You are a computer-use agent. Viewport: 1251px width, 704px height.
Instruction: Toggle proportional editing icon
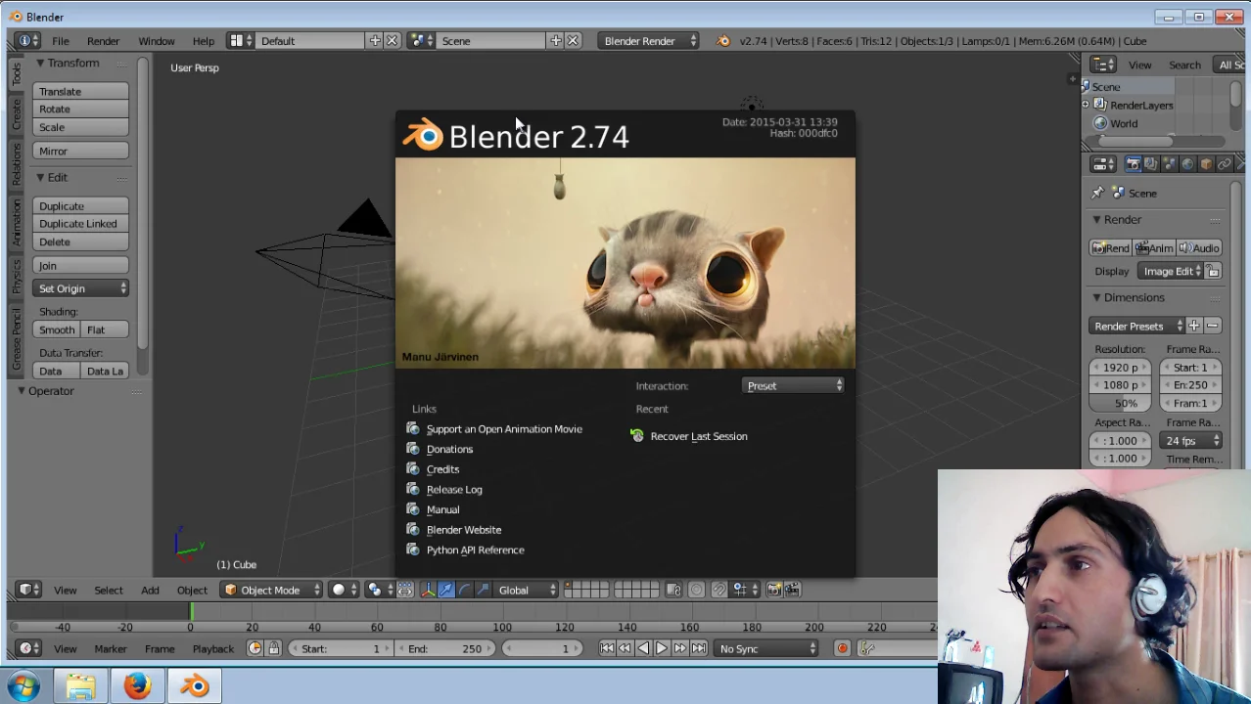[x=696, y=590]
